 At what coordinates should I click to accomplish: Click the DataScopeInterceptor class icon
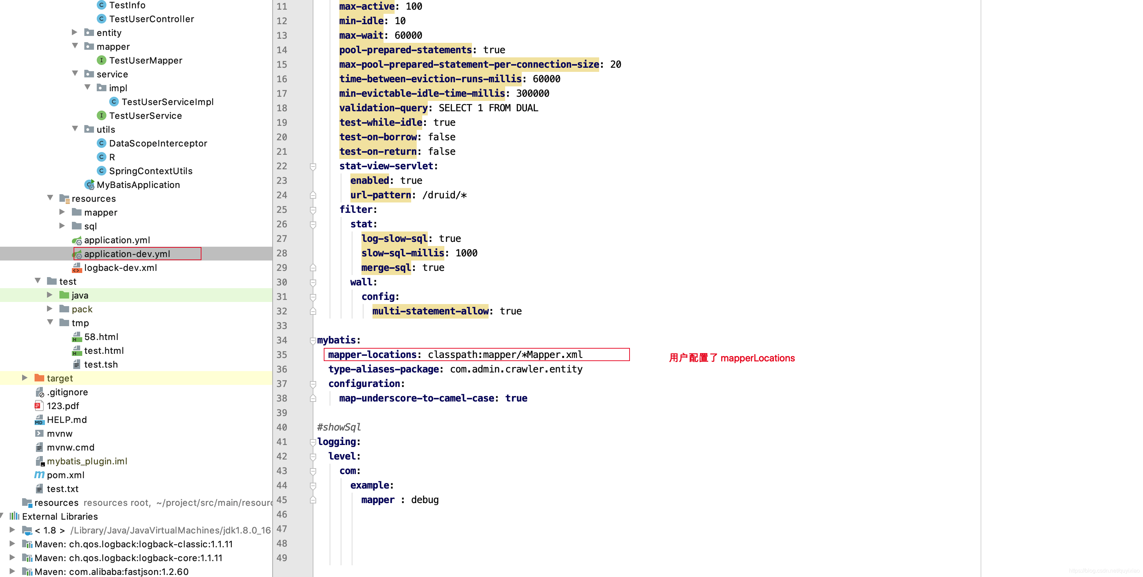click(x=102, y=143)
